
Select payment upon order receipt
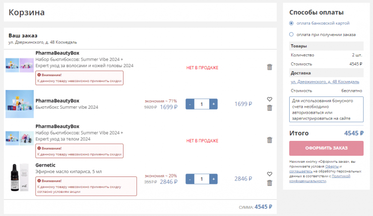tap(292, 35)
